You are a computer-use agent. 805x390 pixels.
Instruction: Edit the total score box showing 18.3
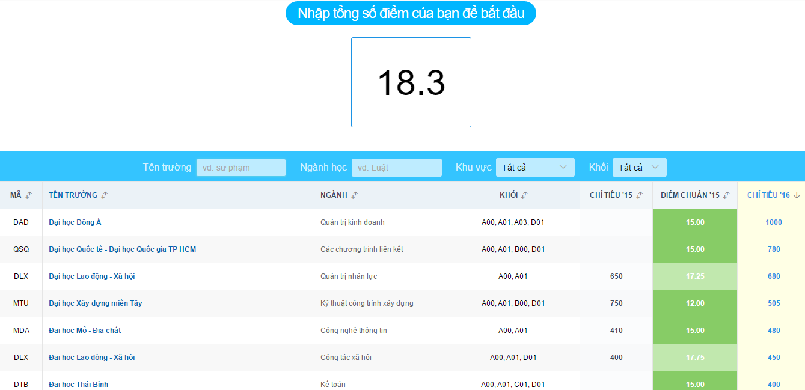tap(411, 82)
